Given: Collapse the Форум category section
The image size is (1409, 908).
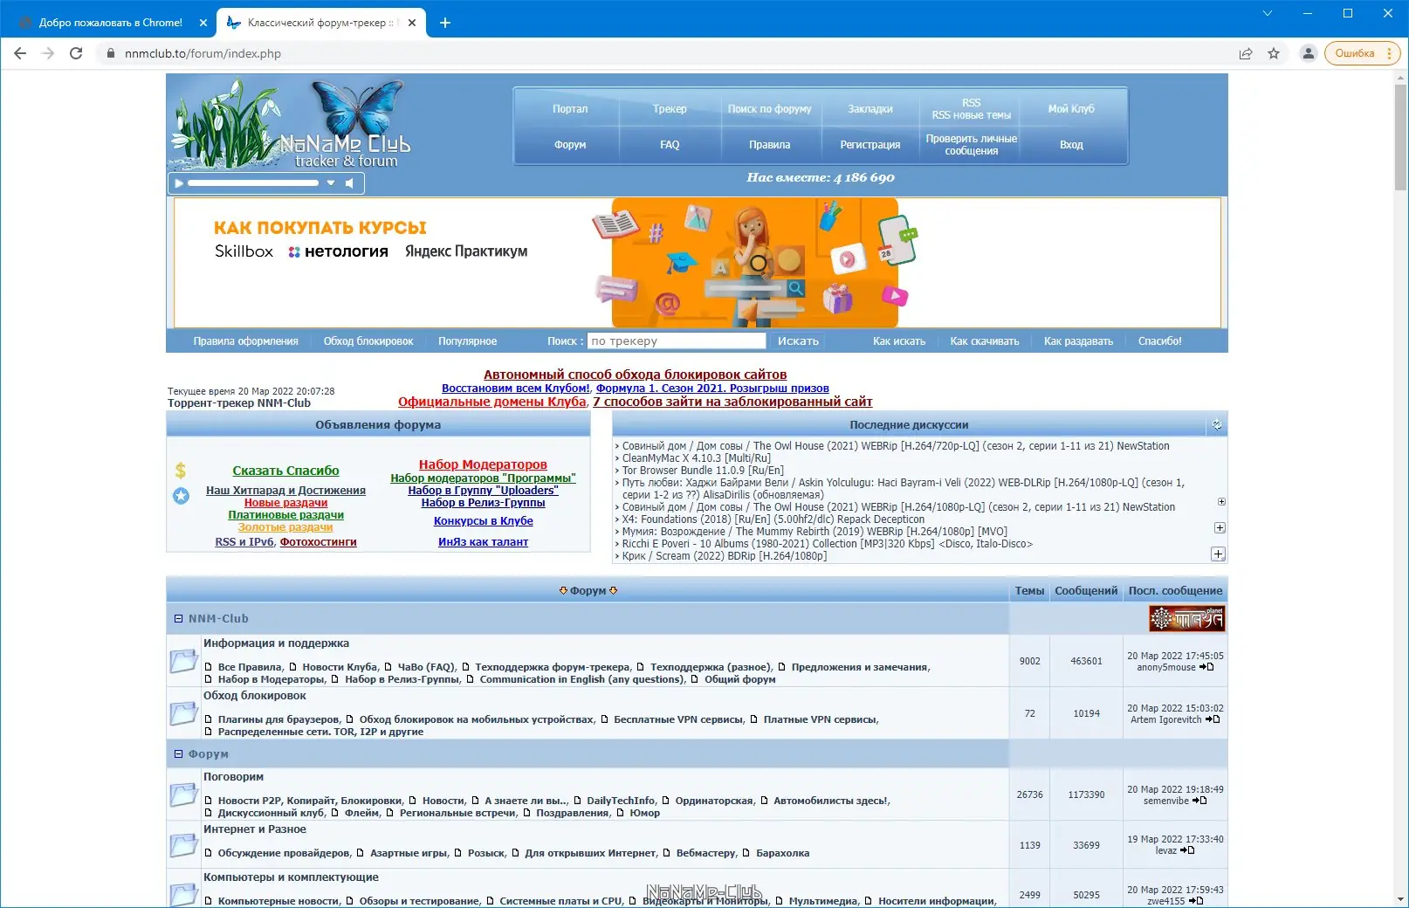Looking at the screenshot, I should pos(178,754).
